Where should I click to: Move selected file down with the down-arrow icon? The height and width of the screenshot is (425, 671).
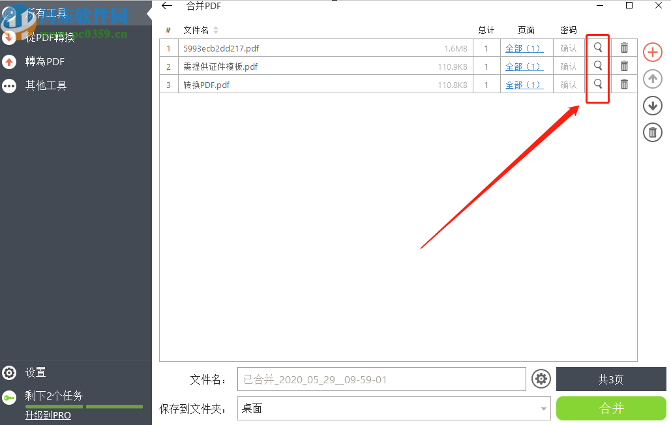(652, 106)
